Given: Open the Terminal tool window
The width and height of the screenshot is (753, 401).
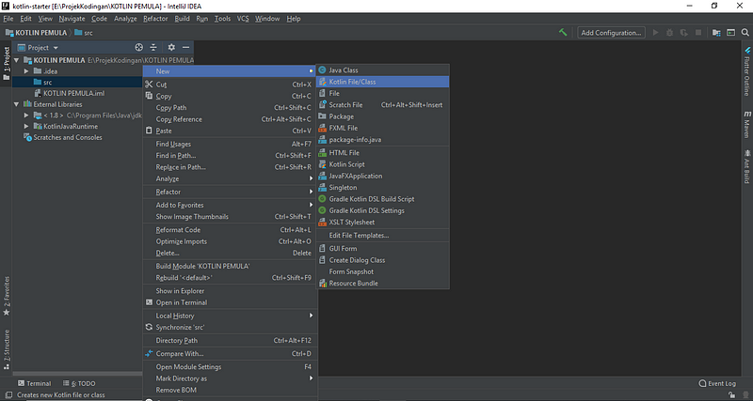Looking at the screenshot, I should tap(34, 383).
